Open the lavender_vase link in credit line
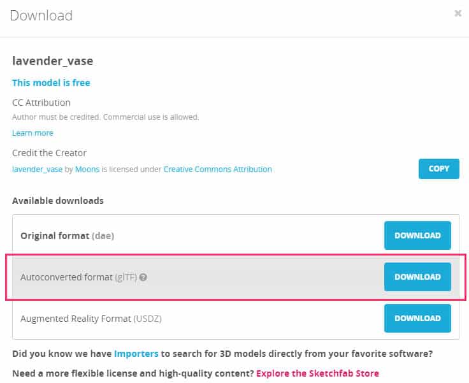The image size is (469, 383). pyautogui.click(x=38, y=169)
